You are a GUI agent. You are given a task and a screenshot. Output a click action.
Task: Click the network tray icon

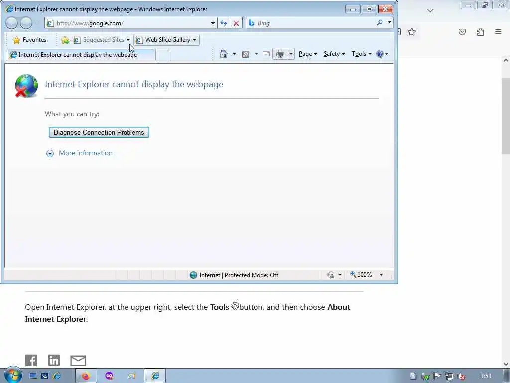click(449, 376)
